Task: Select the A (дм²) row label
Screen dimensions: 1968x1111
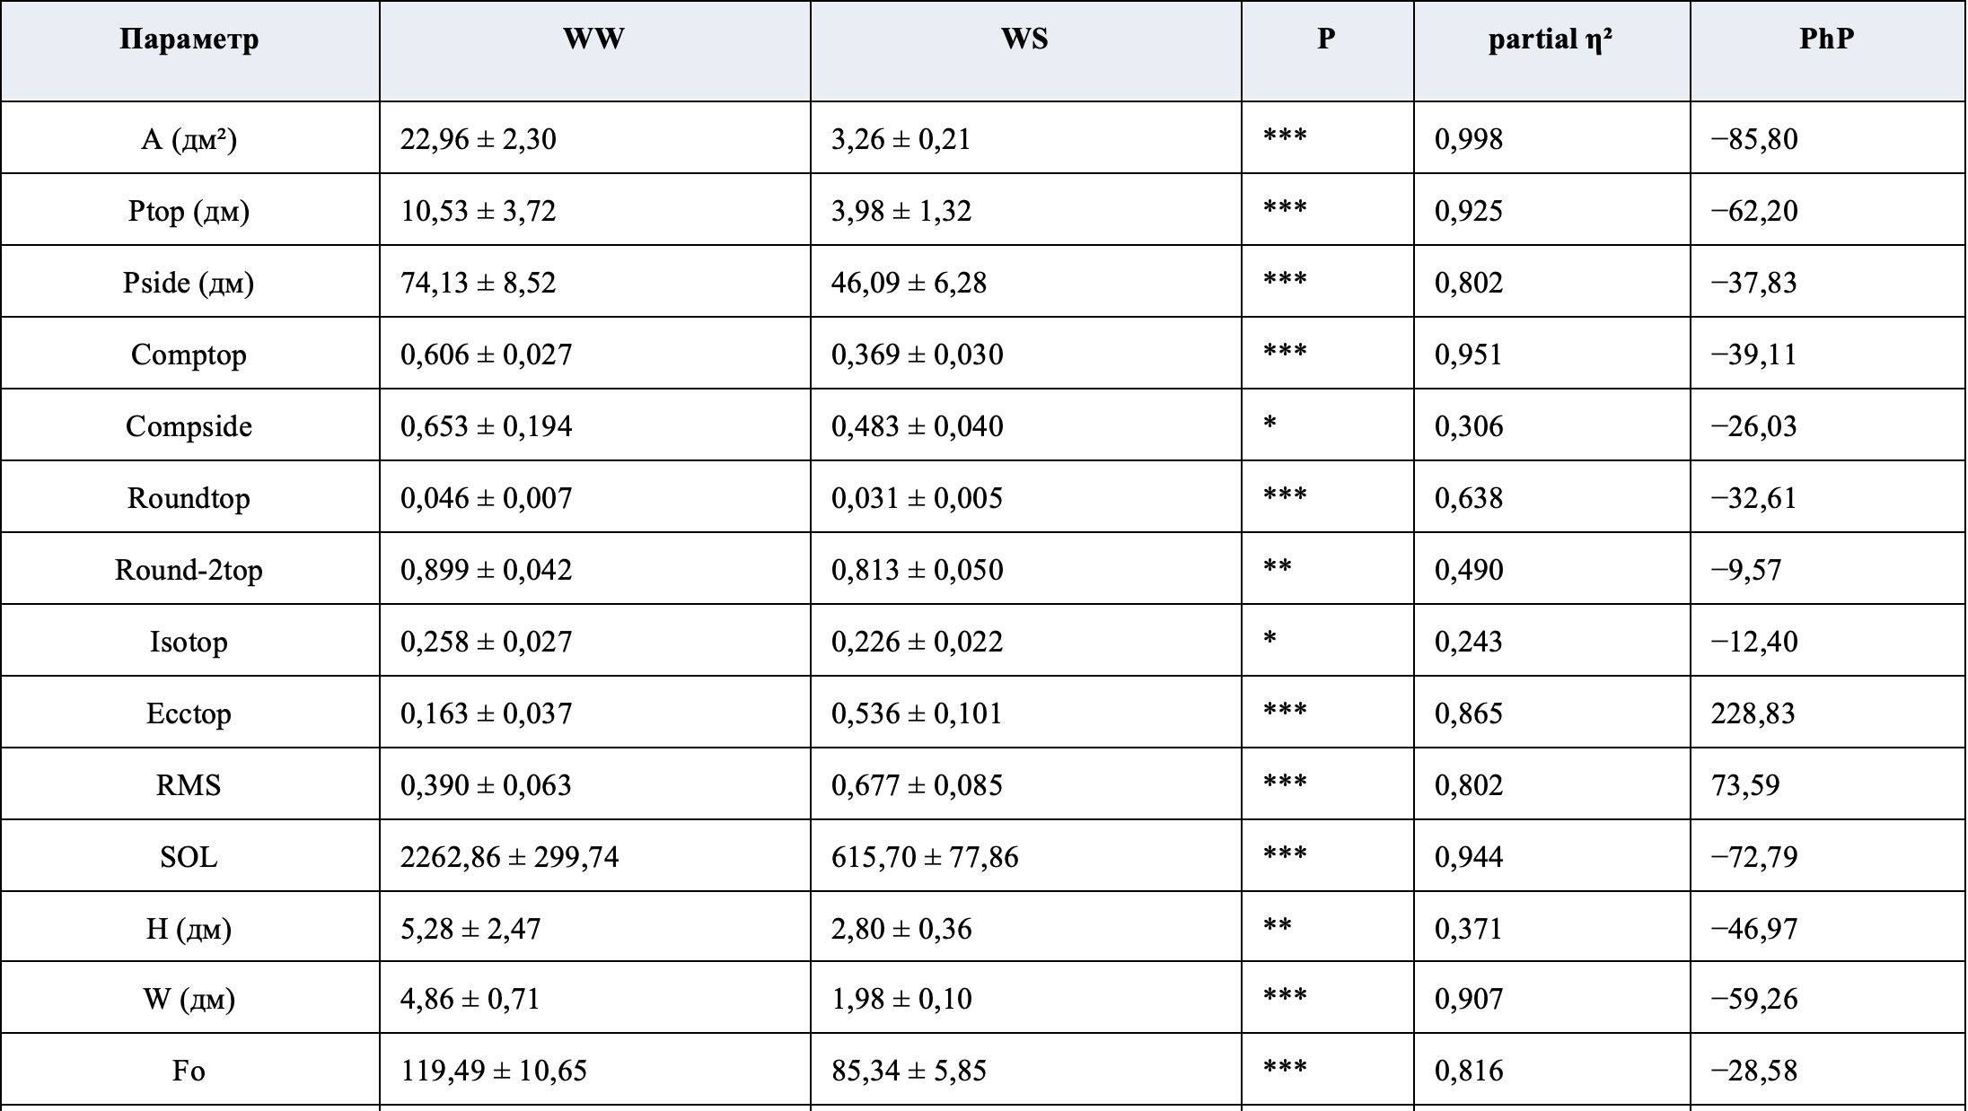Action: (189, 139)
